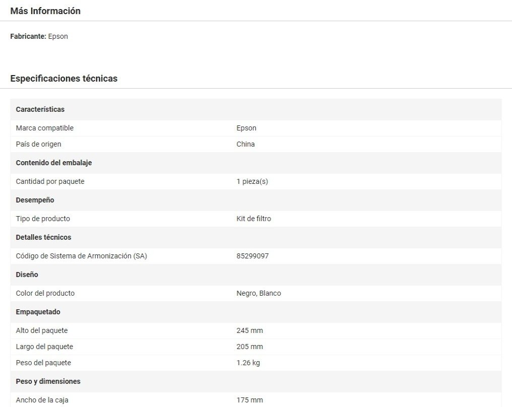The image size is (512, 407).
Task: Select the 85299097 harmonization code value
Action: pyautogui.click(x=252, y=256)
